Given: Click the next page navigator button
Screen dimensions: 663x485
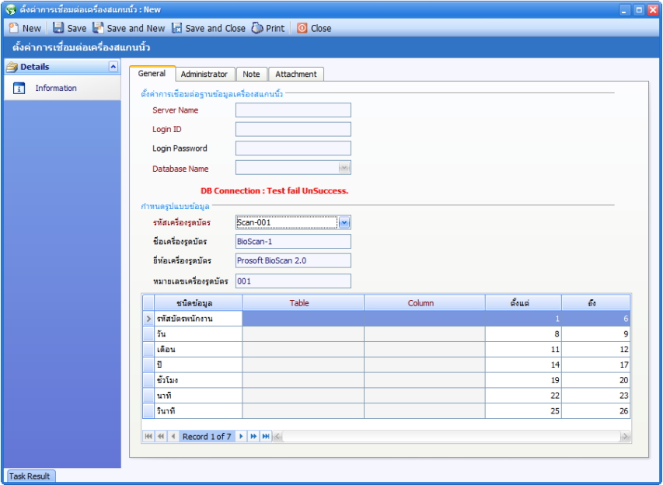Looking at the screenshot, I should tap(253, 436).
